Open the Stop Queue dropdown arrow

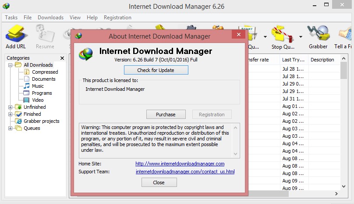coord(301,37)
